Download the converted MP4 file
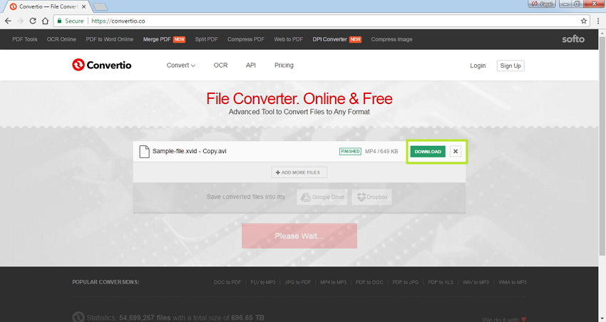Screen dimensions: 606x322 [428, 151]
